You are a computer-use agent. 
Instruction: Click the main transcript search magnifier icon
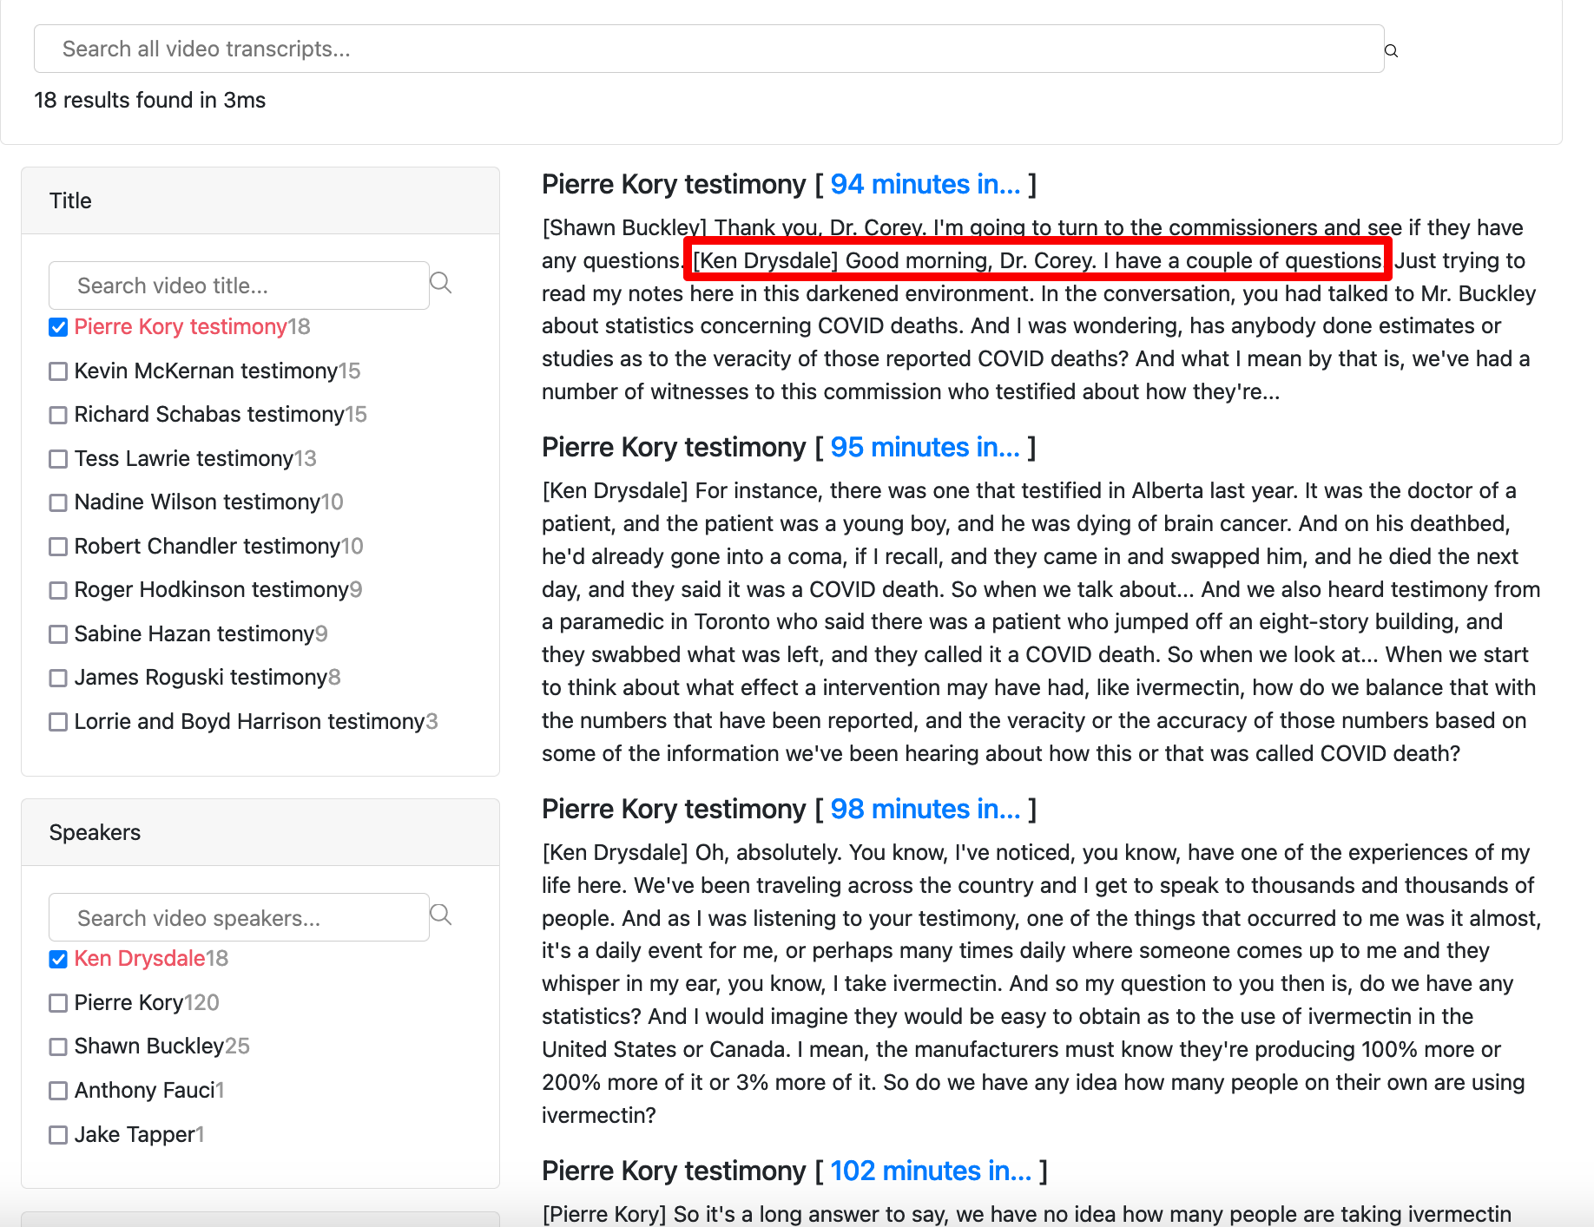(1391, 50)
